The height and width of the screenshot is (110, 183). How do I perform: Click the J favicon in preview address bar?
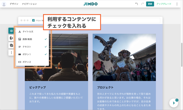[34, 20]
